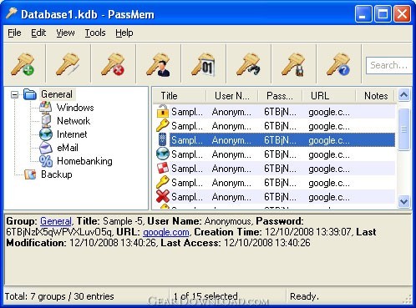The height and width of the screenshot is (308, 416).
Task: Sort by the URL column header
Action: tap(329, 96)
